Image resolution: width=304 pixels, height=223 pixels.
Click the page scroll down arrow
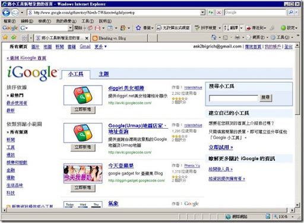point(297,205)
